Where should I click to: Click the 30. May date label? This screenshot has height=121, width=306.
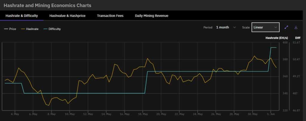click(253, 114)
